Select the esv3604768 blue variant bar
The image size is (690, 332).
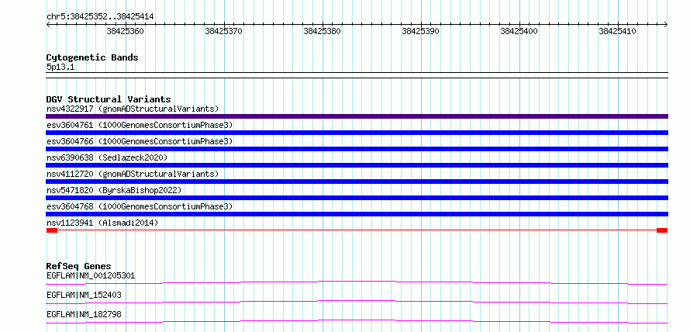[x=357, y=214]
